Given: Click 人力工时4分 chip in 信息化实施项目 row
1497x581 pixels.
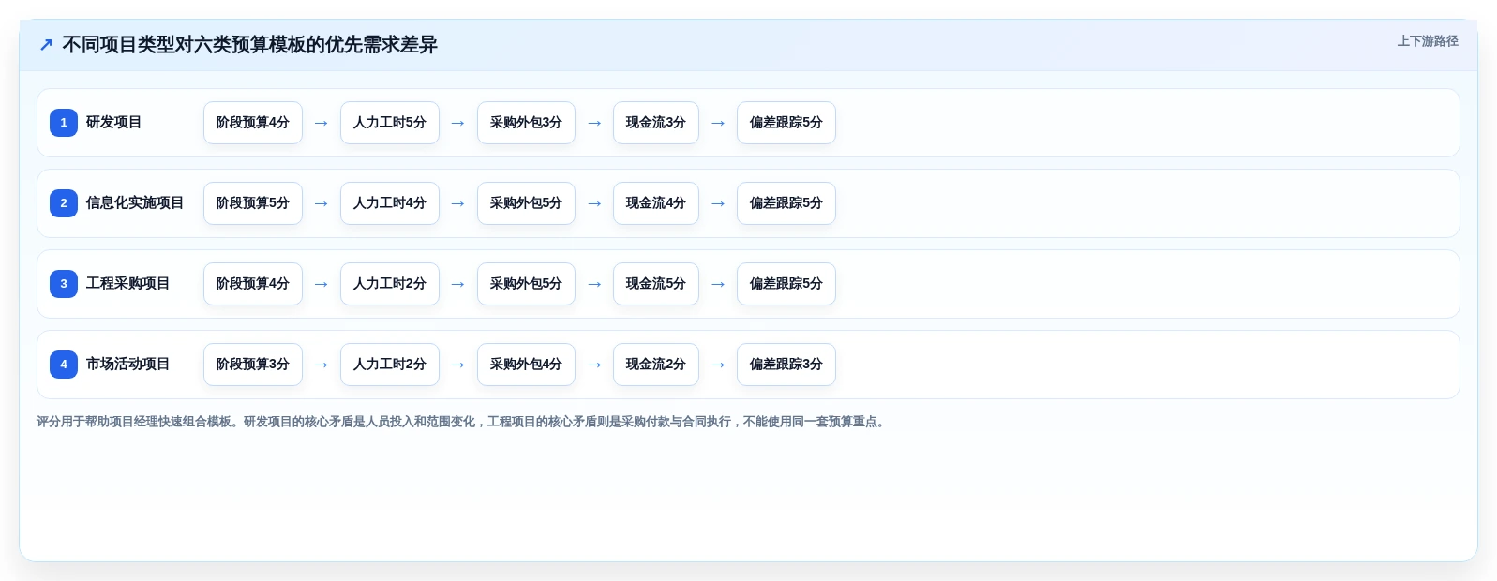Looking at the screenshot, I should 390,203.
